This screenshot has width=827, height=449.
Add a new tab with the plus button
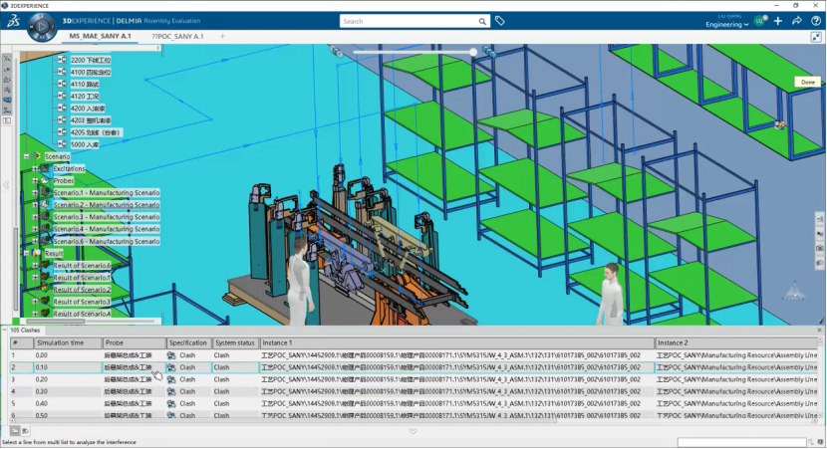[222, 36]
